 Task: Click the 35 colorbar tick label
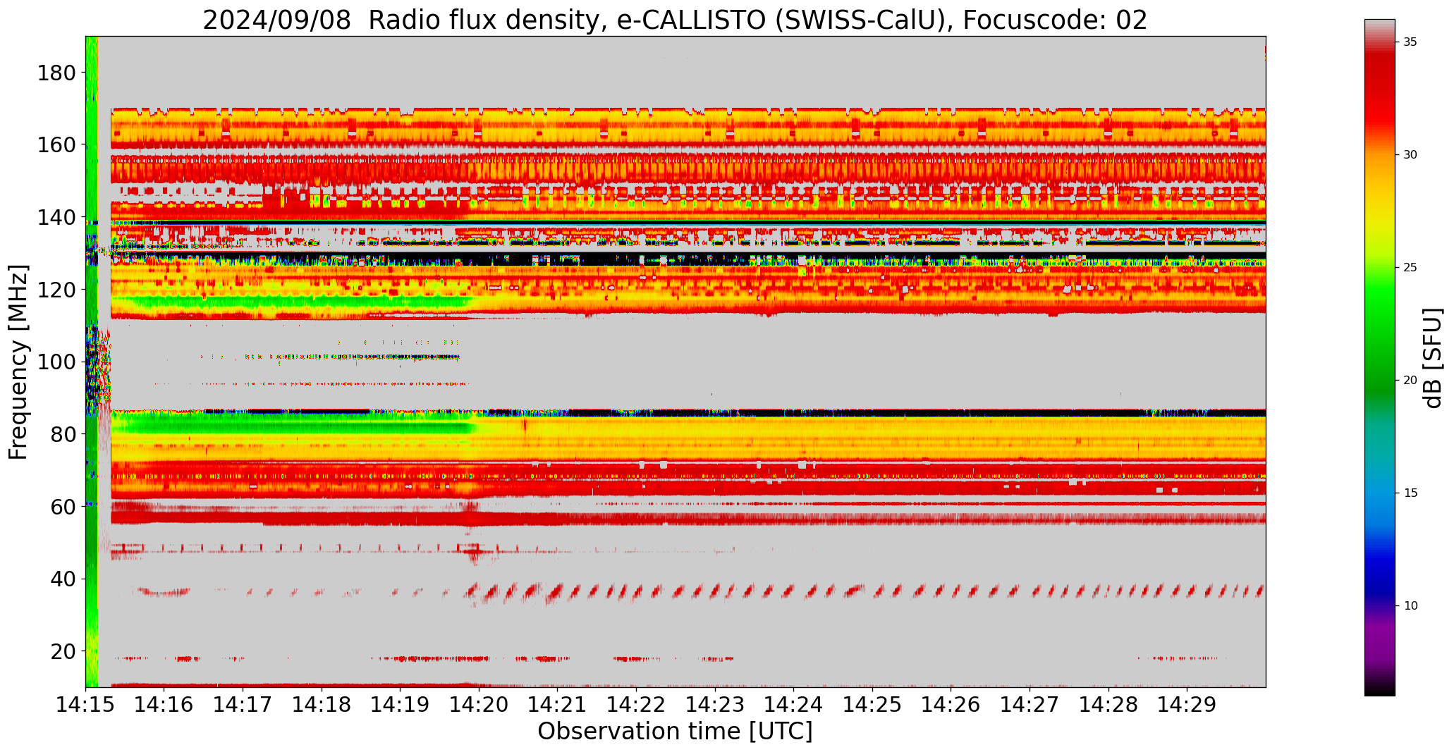tap(1410, 42)
